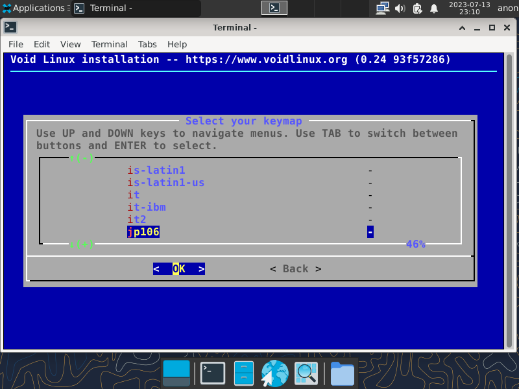The width and height of the screenshot is (519, 389).
Task: Click the voidlinux.org URL in header
Action: pos(267,59)
